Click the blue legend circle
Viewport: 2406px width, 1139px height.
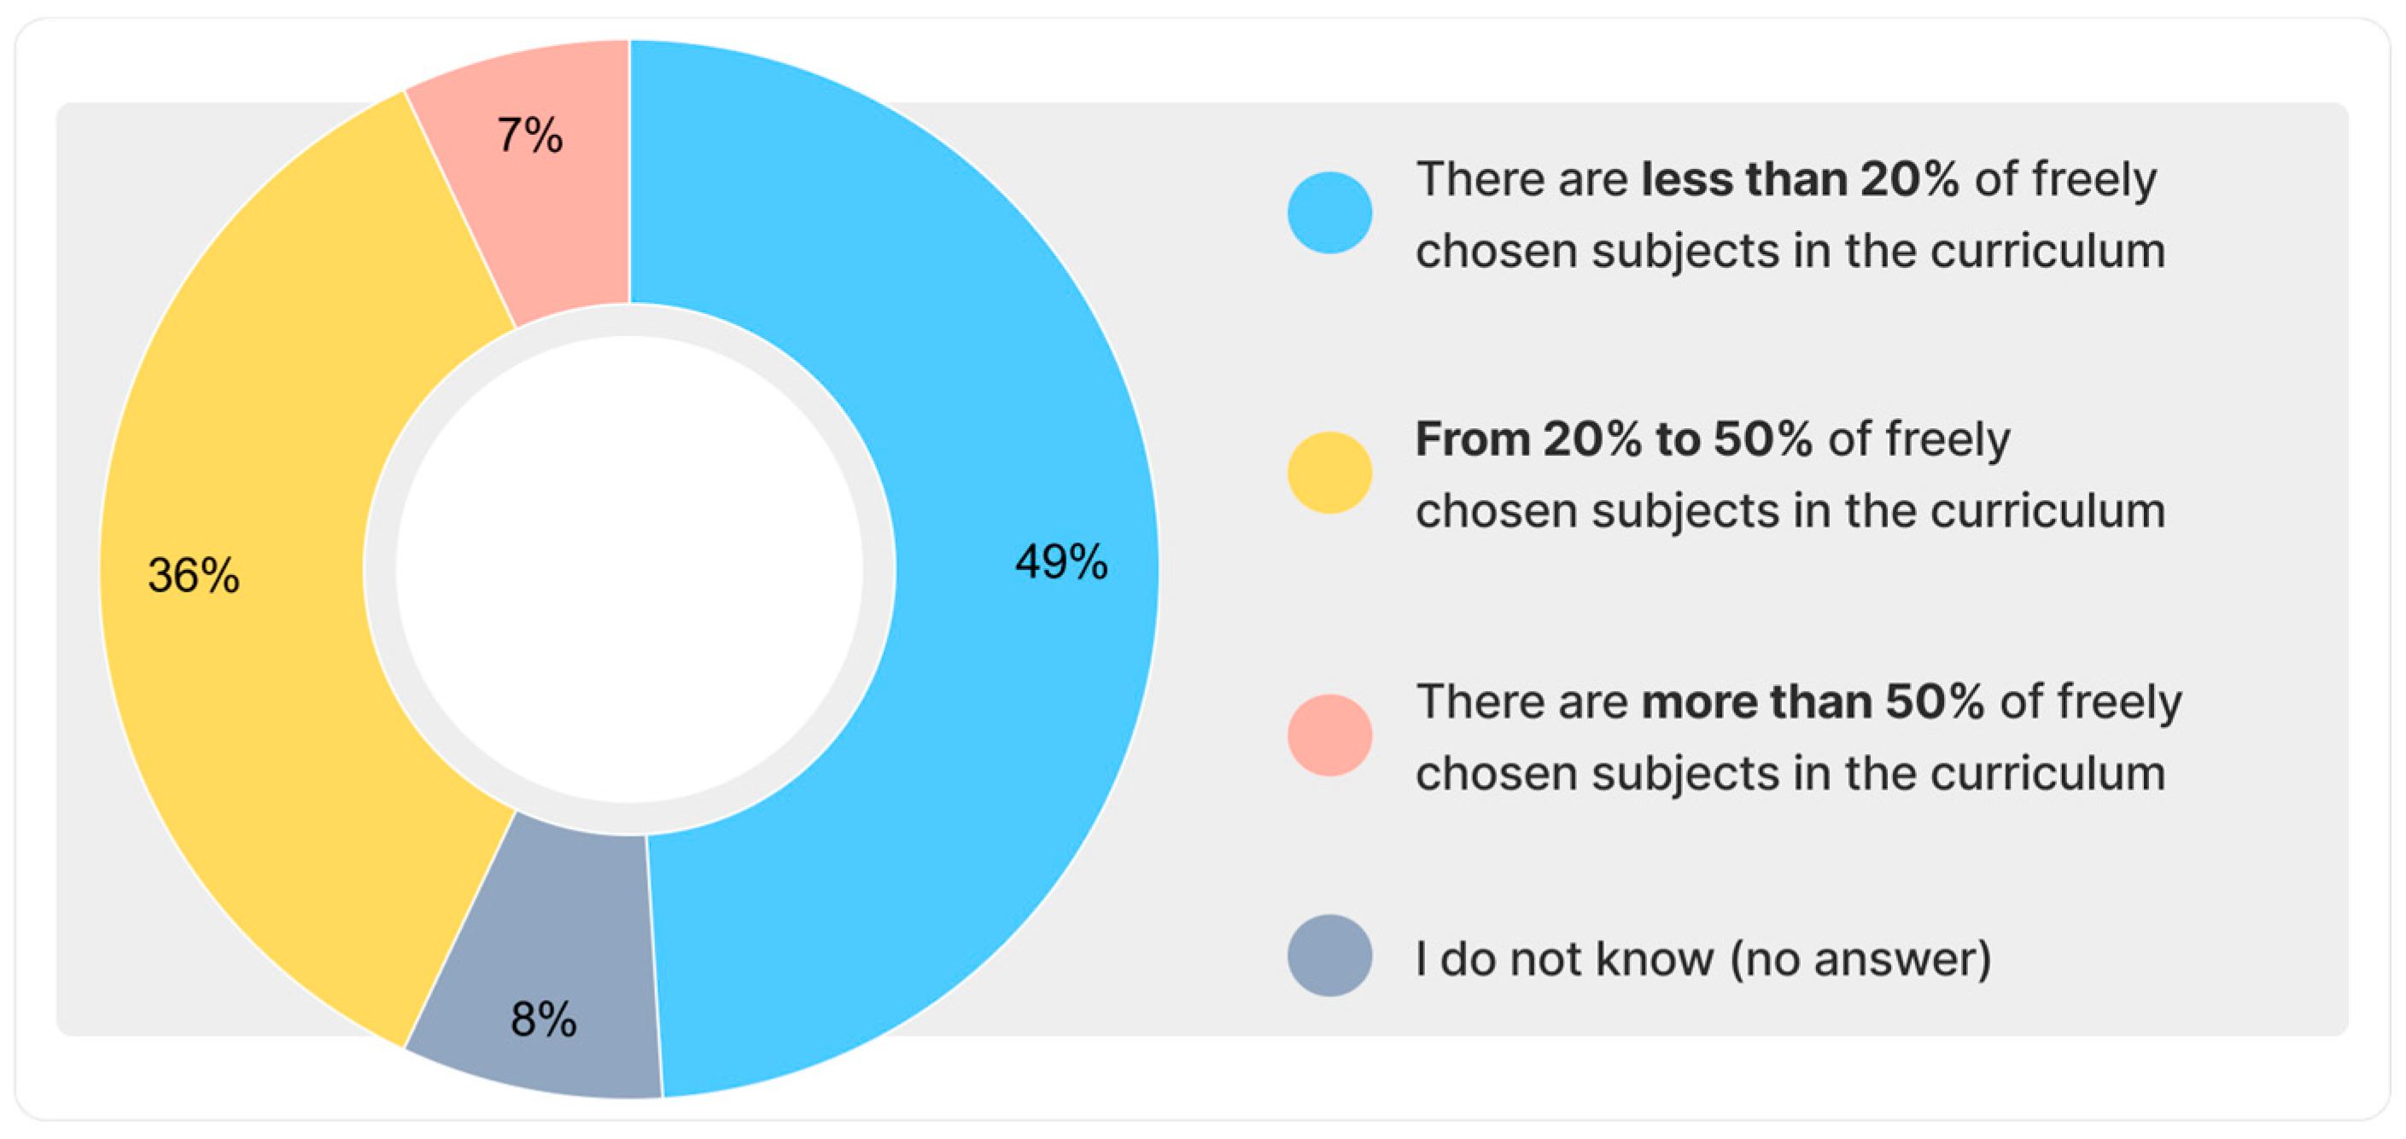click(1329, 212)
